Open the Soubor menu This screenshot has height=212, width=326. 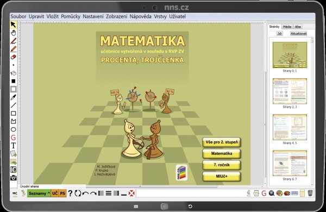pyautogui.click(x=18, y=16)
